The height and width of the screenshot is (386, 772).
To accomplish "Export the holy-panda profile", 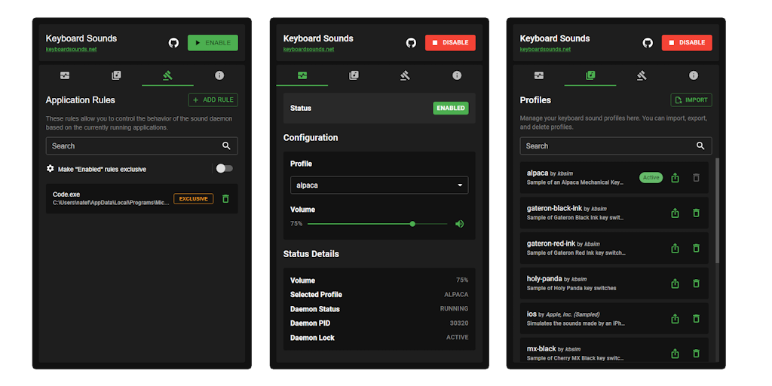I will [675, 283].
